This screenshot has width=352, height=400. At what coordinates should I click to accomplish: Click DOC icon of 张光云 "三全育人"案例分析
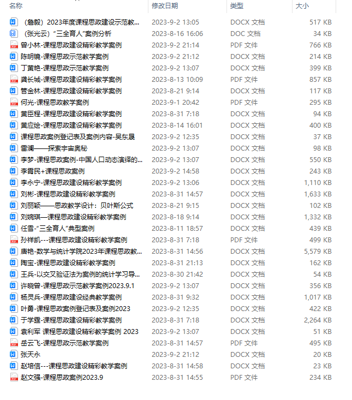[x=14, y=33]
